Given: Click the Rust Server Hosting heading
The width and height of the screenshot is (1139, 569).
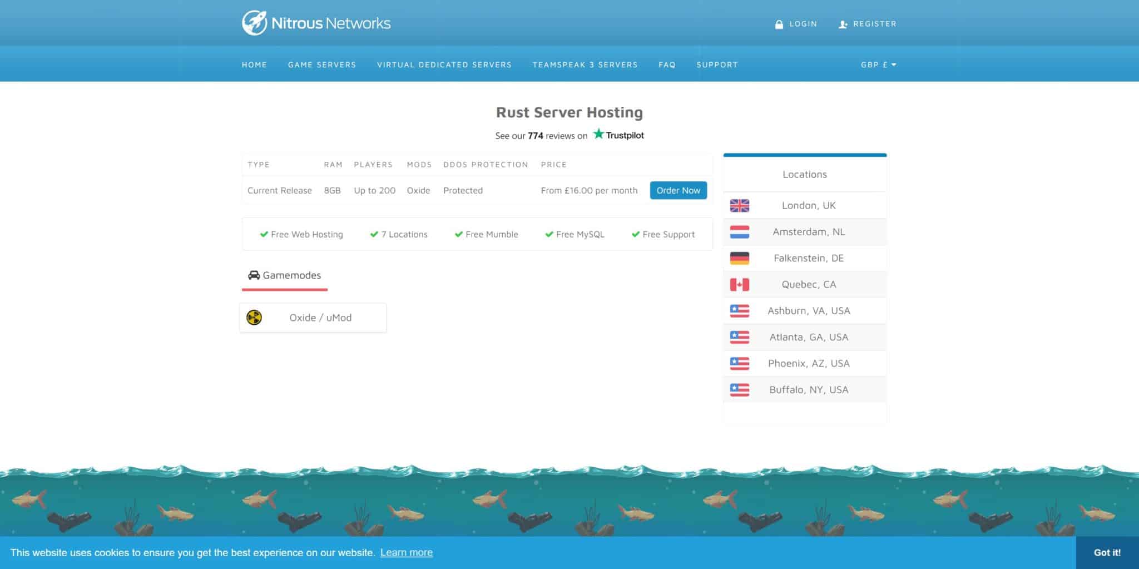Looking at the screenshot, I should click(x=569, y=112).
